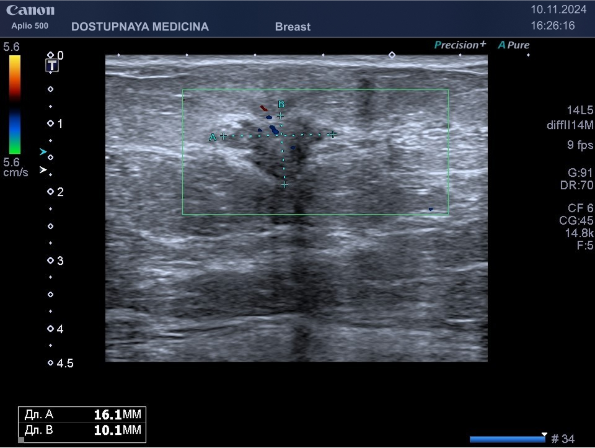
Task: Click the APure indicator
Action: pos(514,45)
